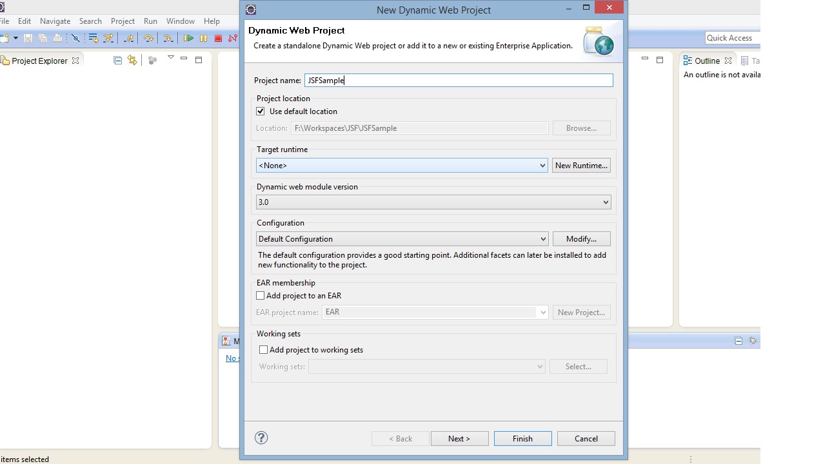The height and width of the screenshot is (464, 832).
Task: Click the red Terminate icon
Action: click(218, 39)
